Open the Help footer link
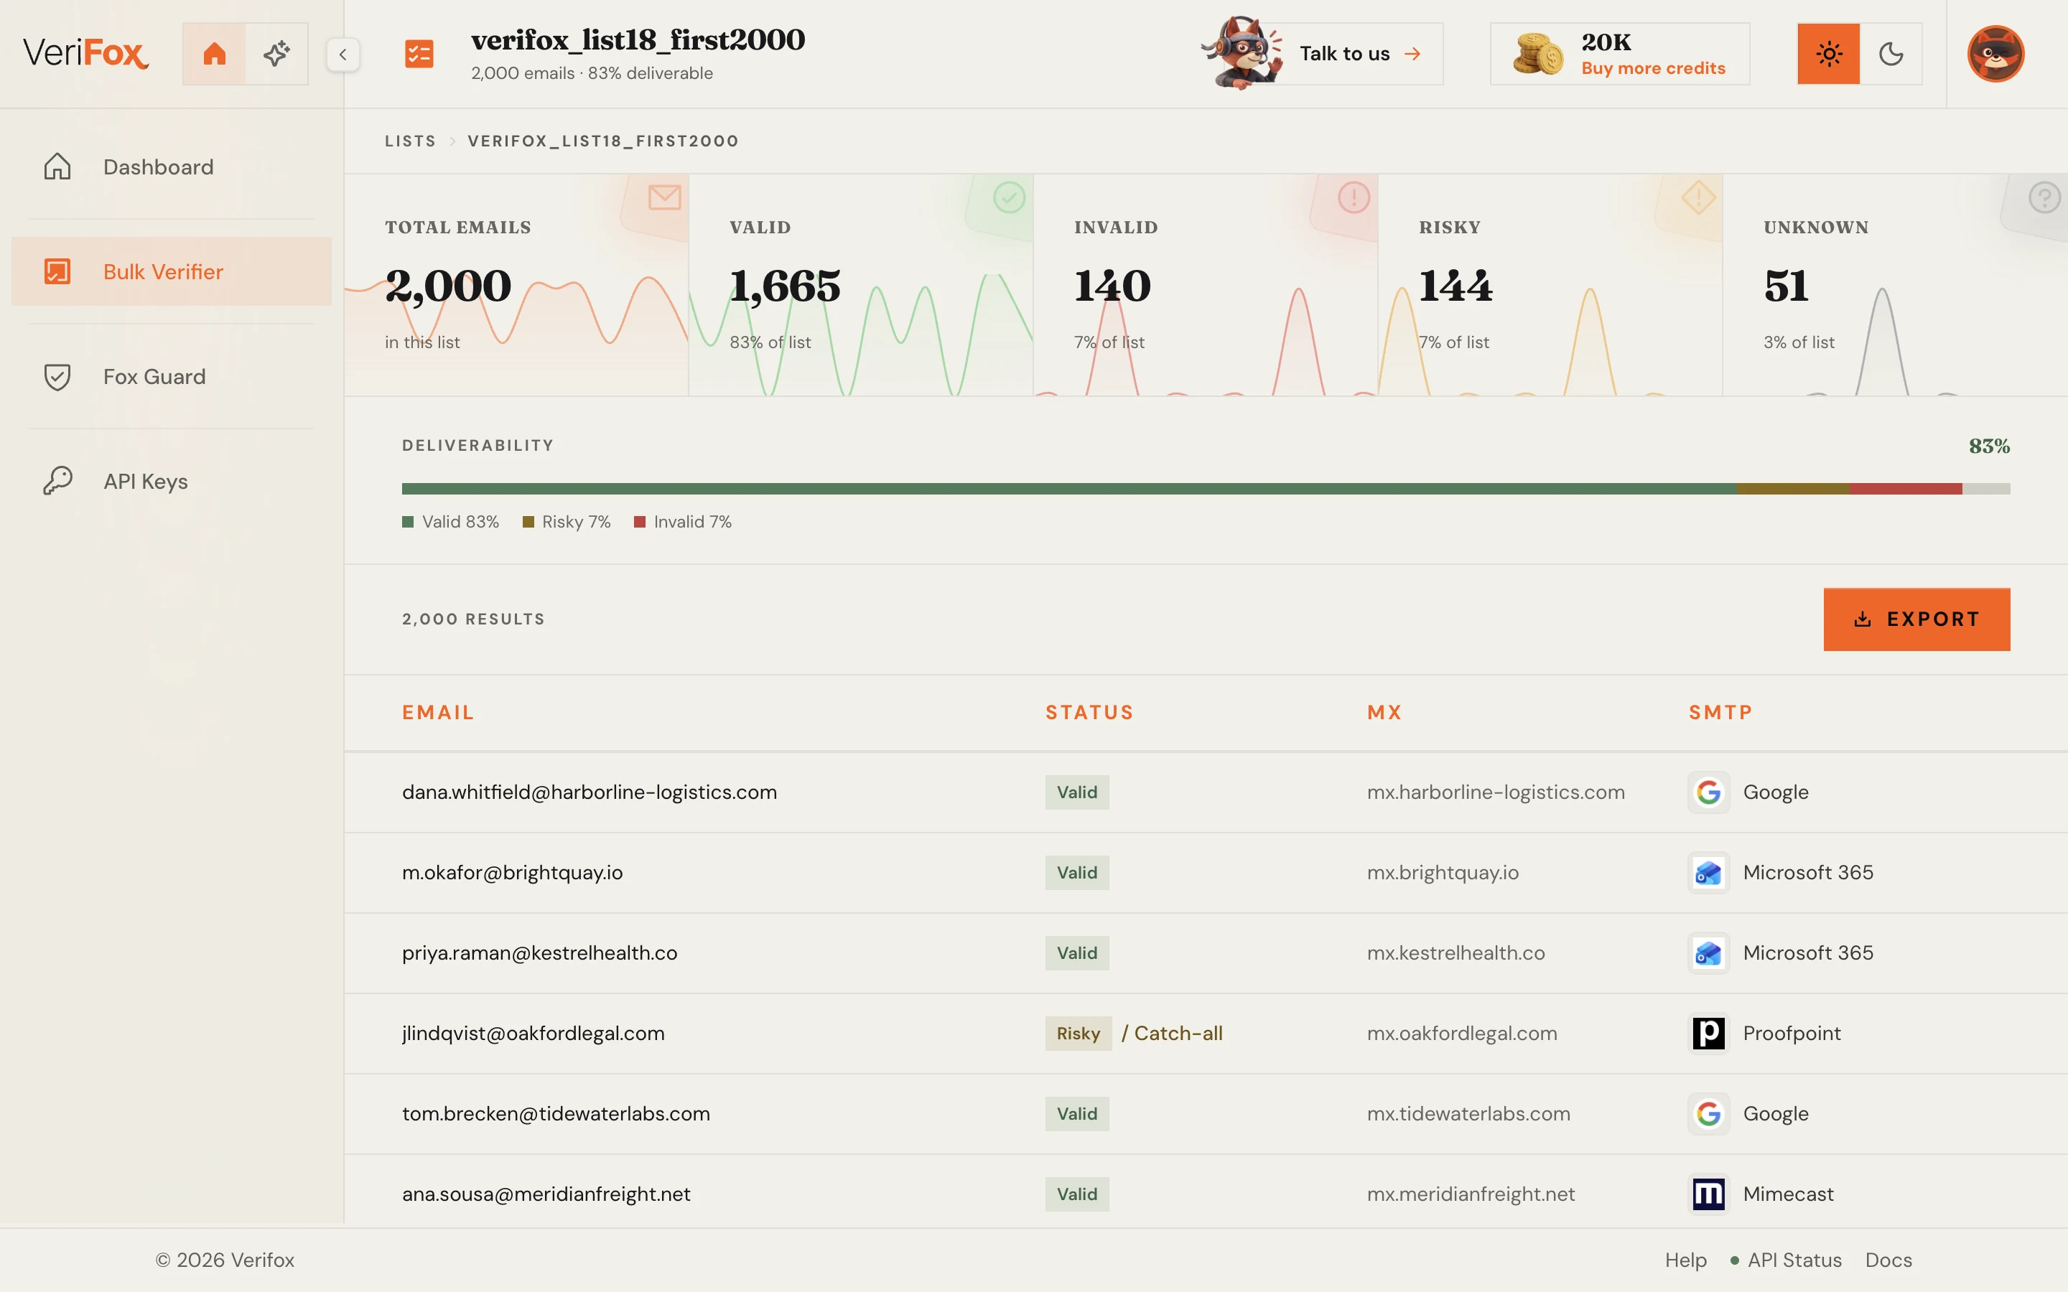 click(1685, 1260)
